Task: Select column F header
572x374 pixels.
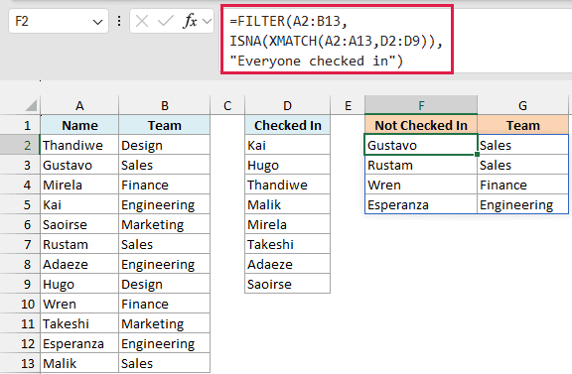Action: coord(421,106)
